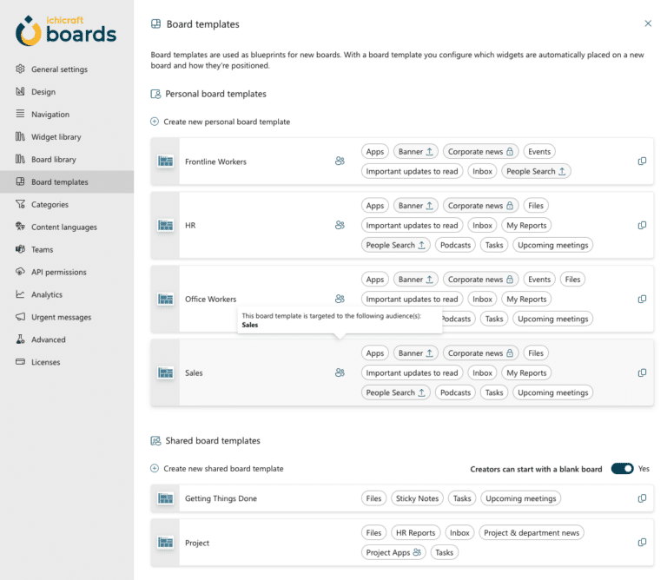Copy the Frontline Workers board template
667x580 pixels.
642,161
